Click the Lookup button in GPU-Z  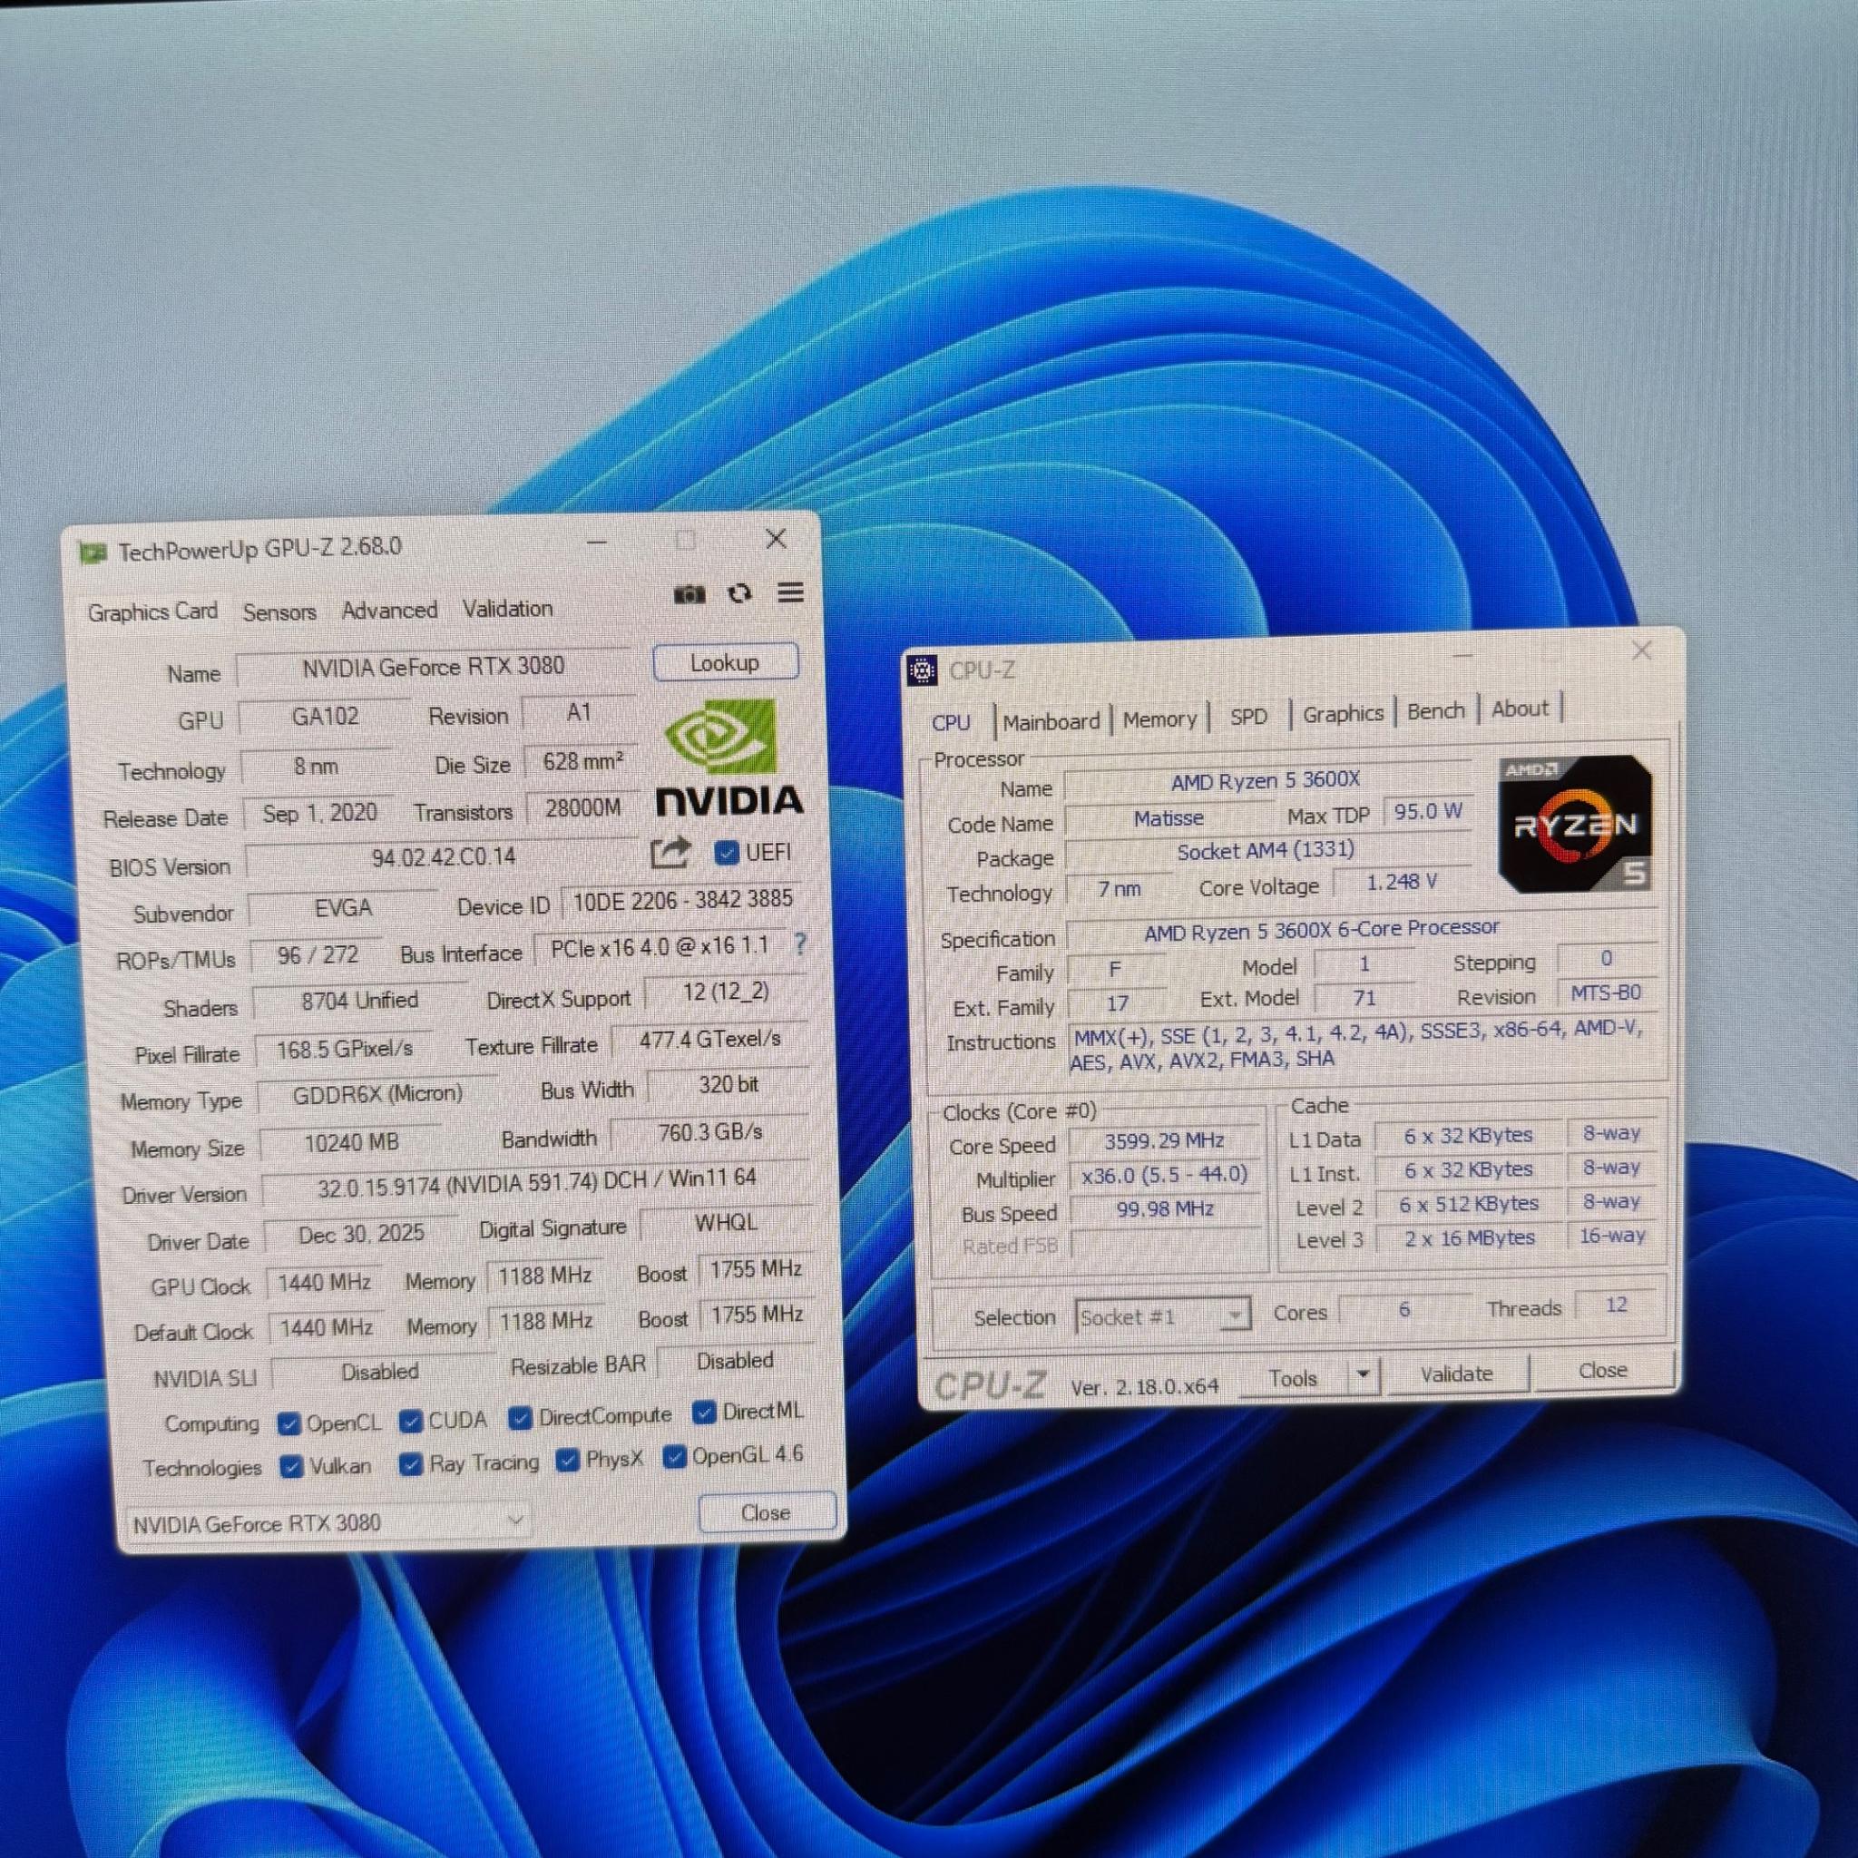pyautogui.click(x=725, y=662)
